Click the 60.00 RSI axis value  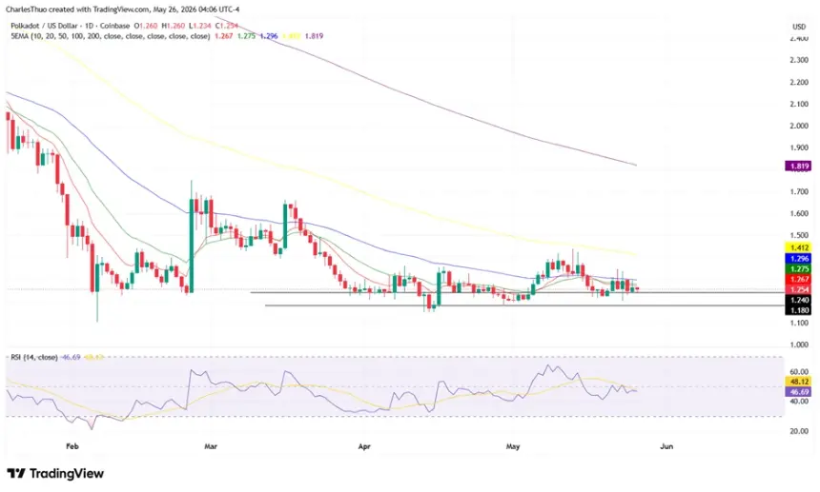tap(800, 372)
